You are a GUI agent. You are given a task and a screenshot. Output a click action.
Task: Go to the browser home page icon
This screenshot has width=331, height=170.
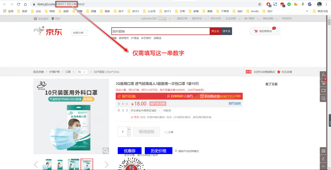[x=25, y=4]
